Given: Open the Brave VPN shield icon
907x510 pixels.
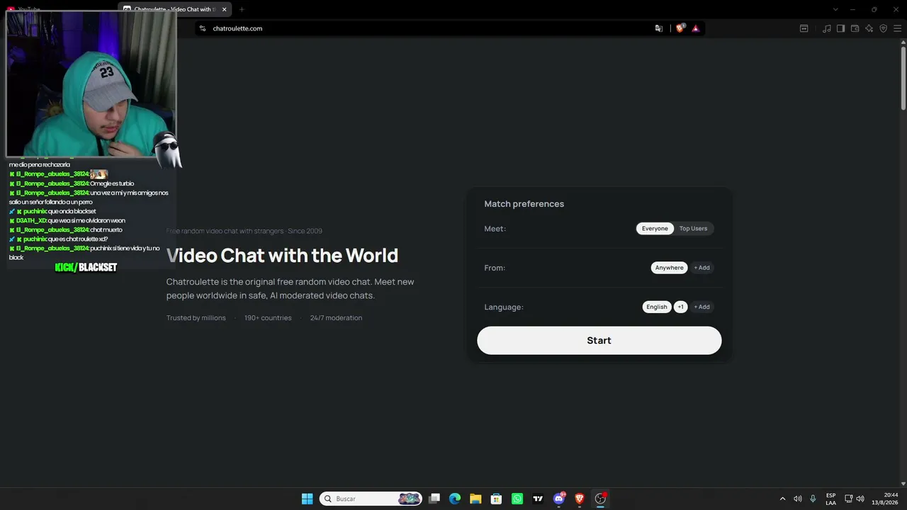Looking at the screenshot, I should click(883, 28).
